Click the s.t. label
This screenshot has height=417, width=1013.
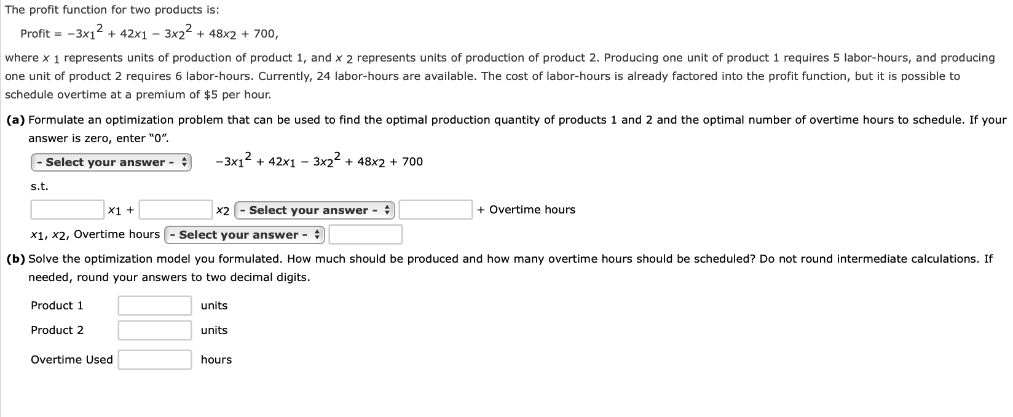click(x=38, y=186)
